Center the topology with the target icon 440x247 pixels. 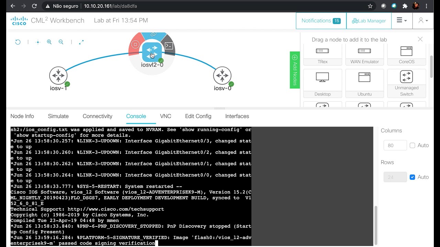click(38, 42)
